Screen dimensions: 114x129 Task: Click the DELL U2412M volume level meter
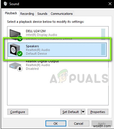tap(103, 34)
